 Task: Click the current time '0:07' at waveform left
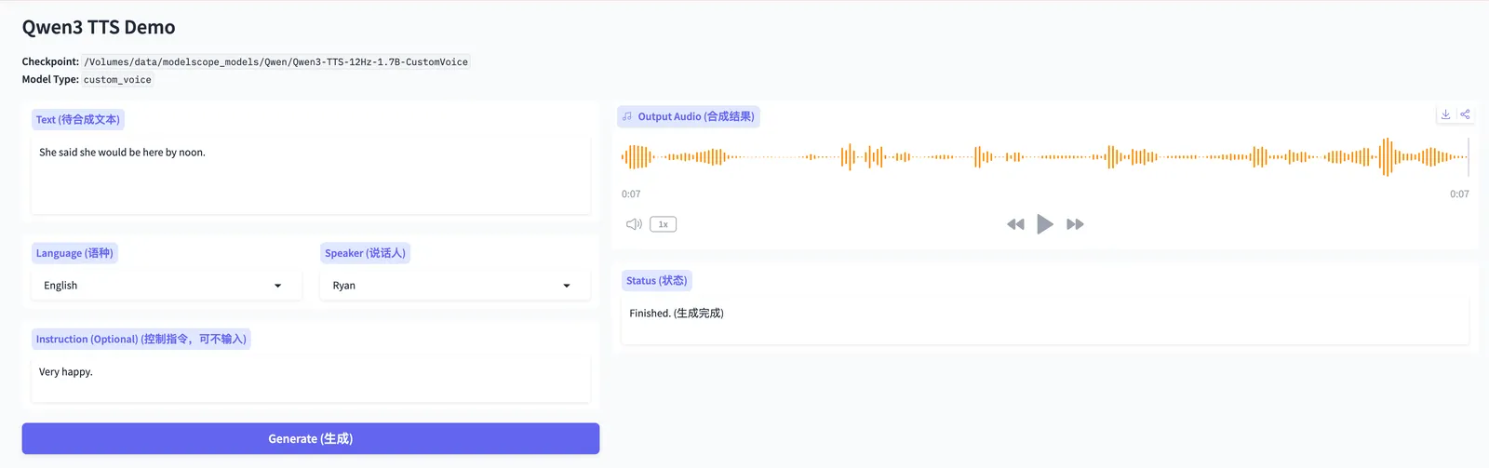(631, 194)
